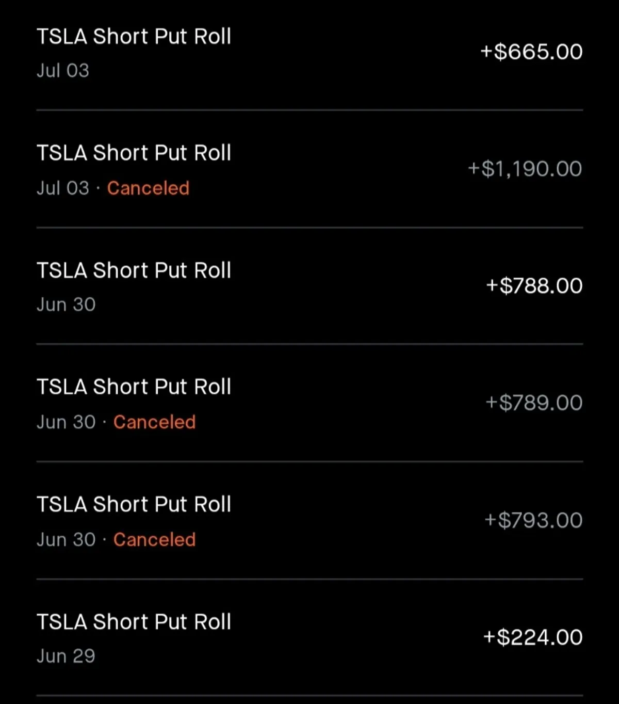
Task: Click the Jun 30 date on the +$788.00 order
Action: [x=66, y=305]
